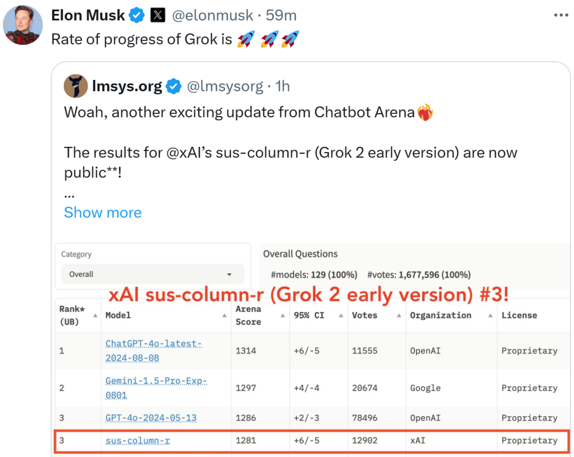Click the X affiliation badge icon
The height and width of the screenshot is (457, 574).
click(158, 16)
